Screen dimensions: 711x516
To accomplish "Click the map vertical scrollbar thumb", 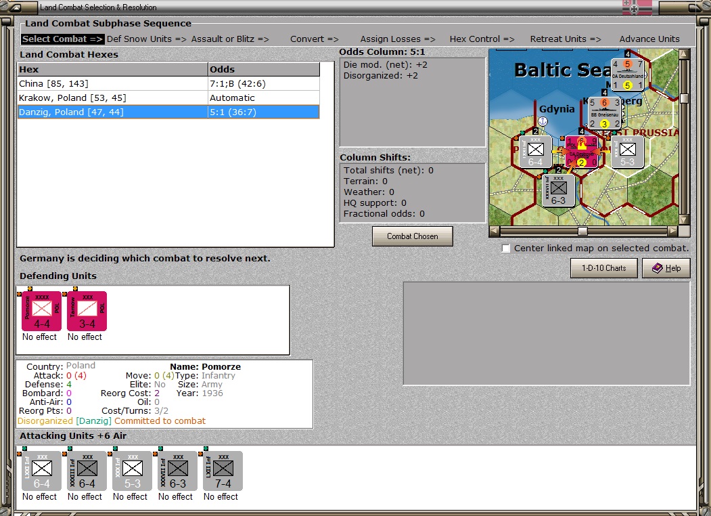I will coord(684,98).
